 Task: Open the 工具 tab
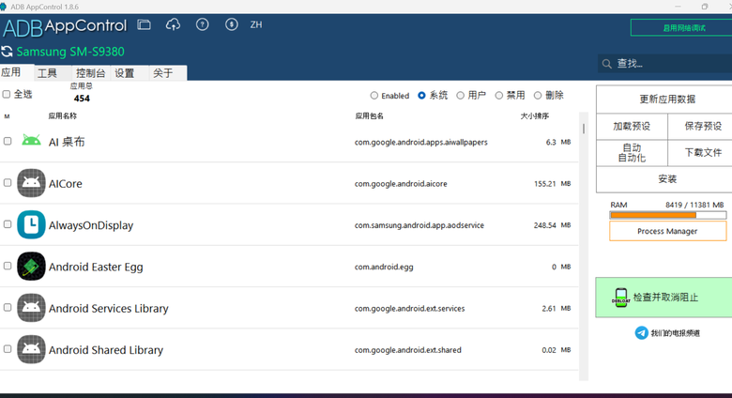(53, 73)
